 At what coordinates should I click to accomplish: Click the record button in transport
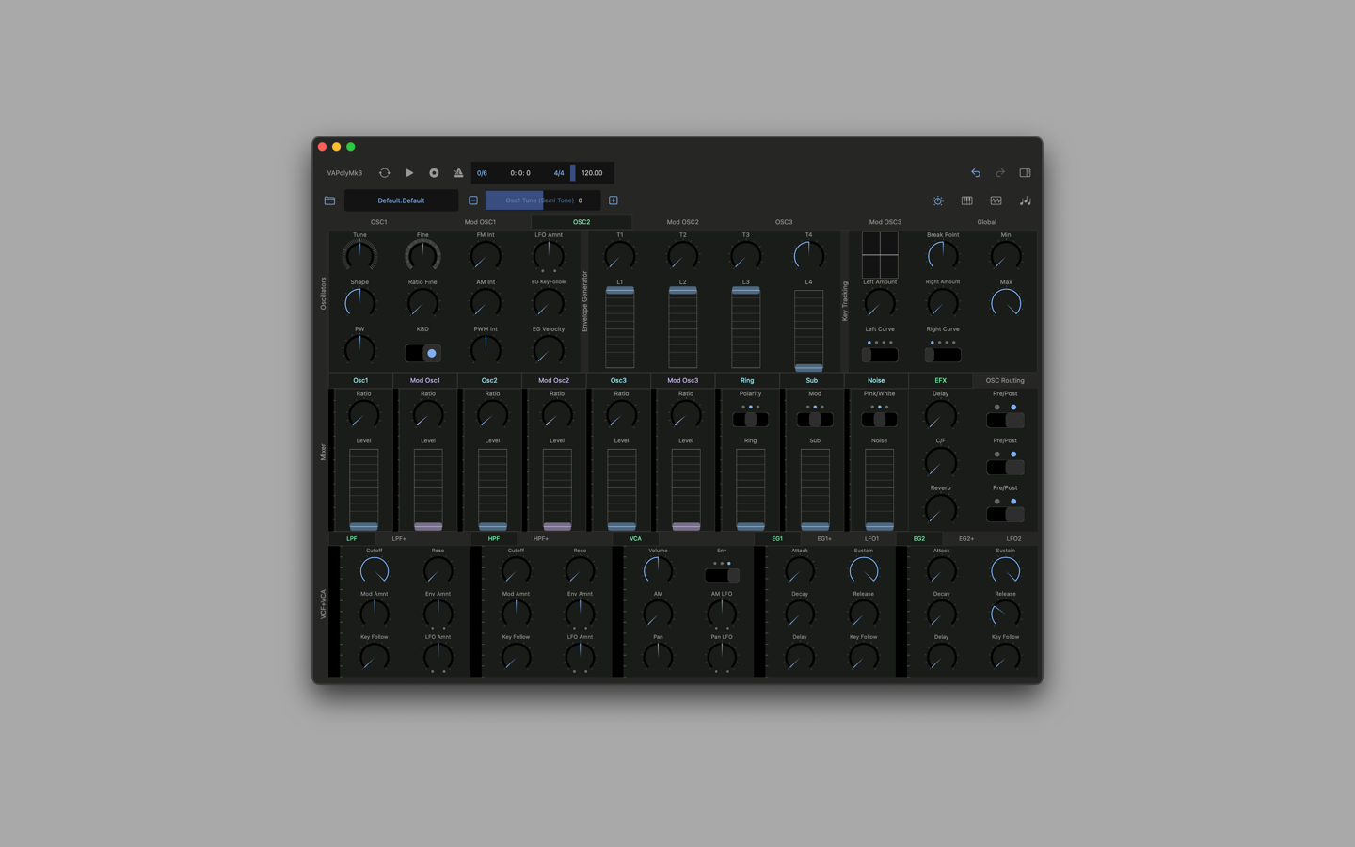pos(434,173)
